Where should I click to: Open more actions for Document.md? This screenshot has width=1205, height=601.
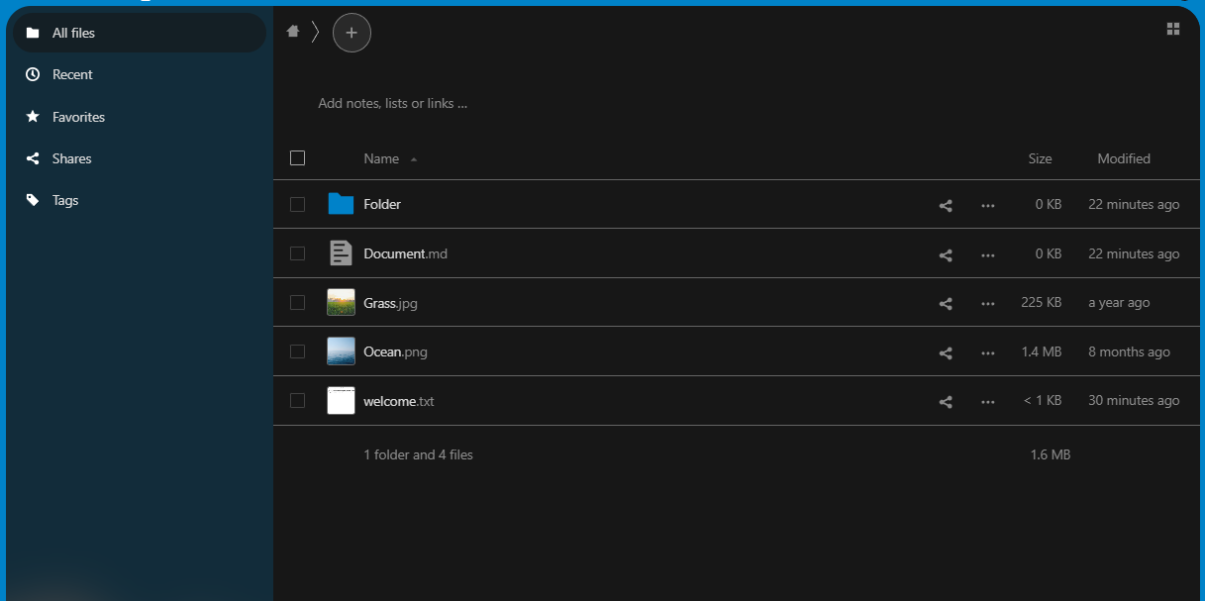coord(987,254)
